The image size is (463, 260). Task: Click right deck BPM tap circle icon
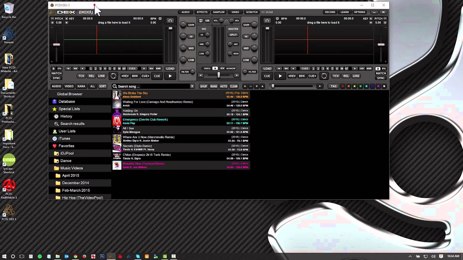[277, 18]
